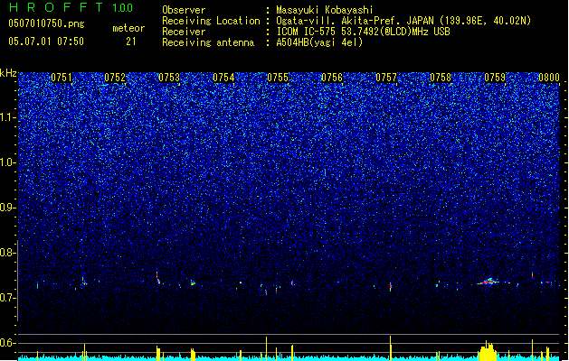Screen dimensions: 569x361
Task: Click the 1.0 frequency axis label
Action: tap(8, 162)
